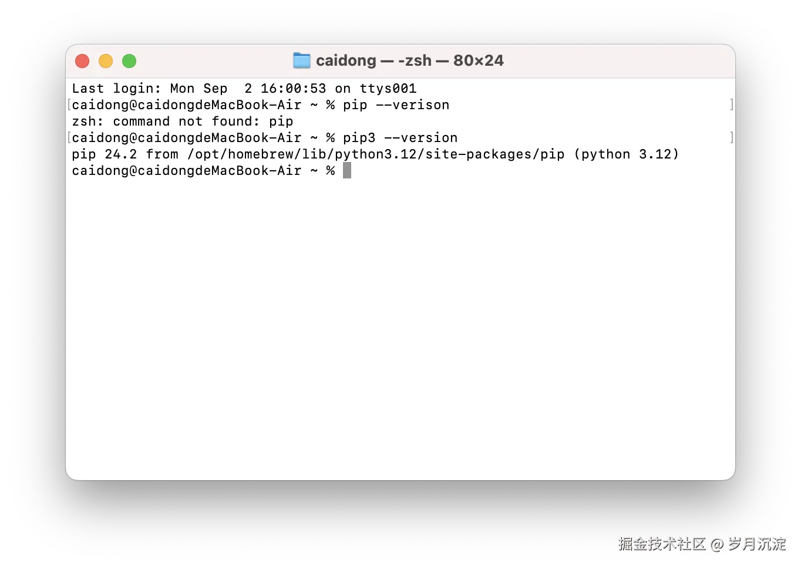Click the '(python 3.12)' text in output
The height and width of the screenshot is (567, 801).
pos(627,154)
